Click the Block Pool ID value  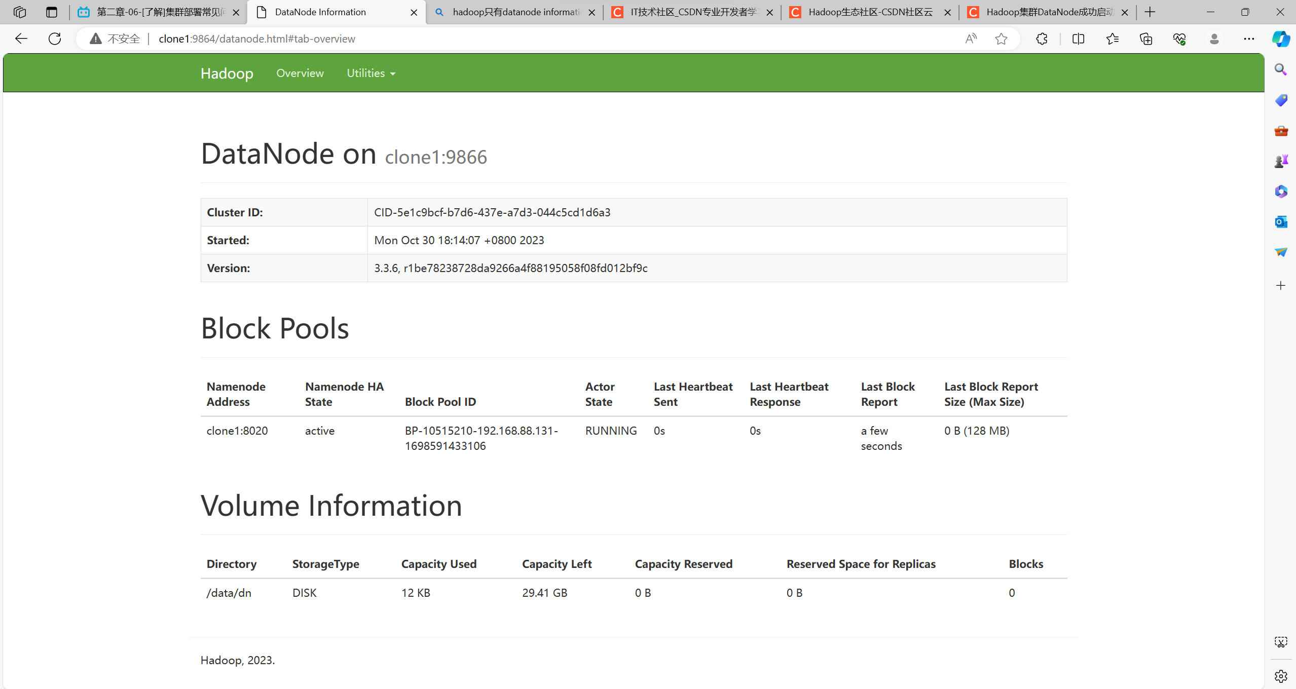point(481,438)
